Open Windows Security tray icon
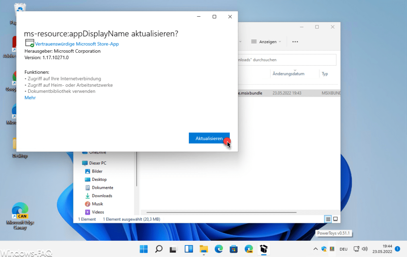The height and width of the screenshot is (257, 407). click(x=324, y=249)
